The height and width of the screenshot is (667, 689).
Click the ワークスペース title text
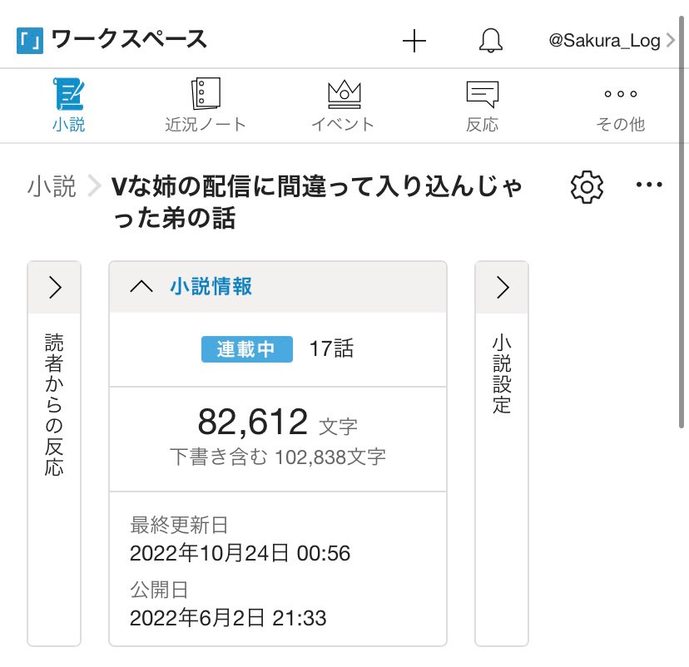tap(129, 40)
